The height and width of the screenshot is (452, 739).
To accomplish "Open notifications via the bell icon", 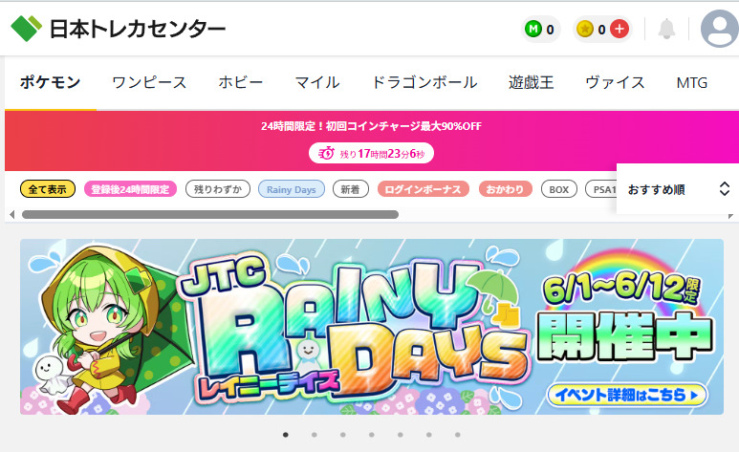I will point(666,30).
